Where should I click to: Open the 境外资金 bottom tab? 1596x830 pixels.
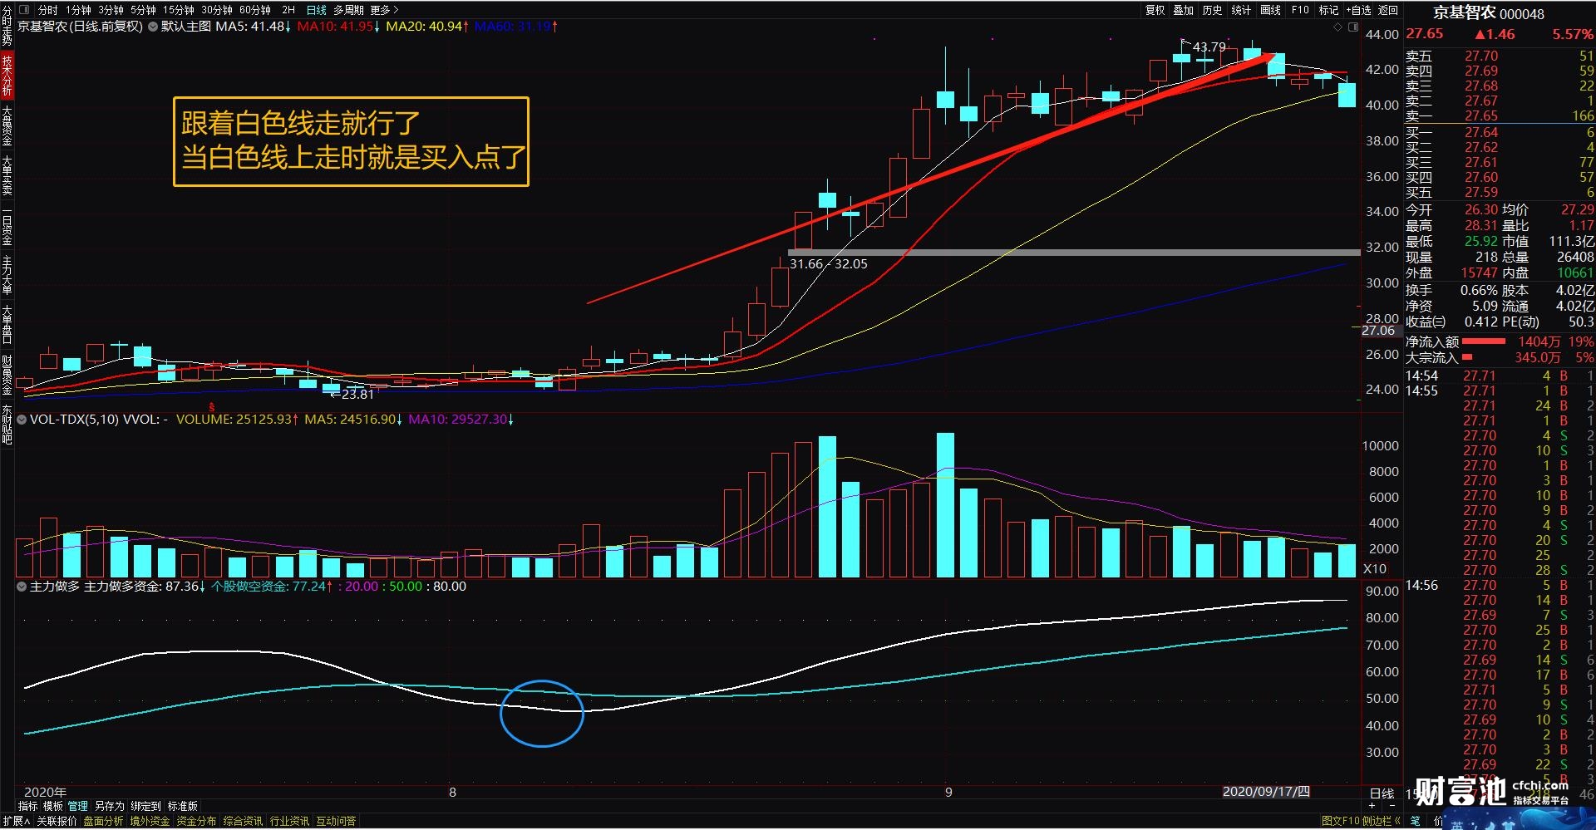point(150,821)
